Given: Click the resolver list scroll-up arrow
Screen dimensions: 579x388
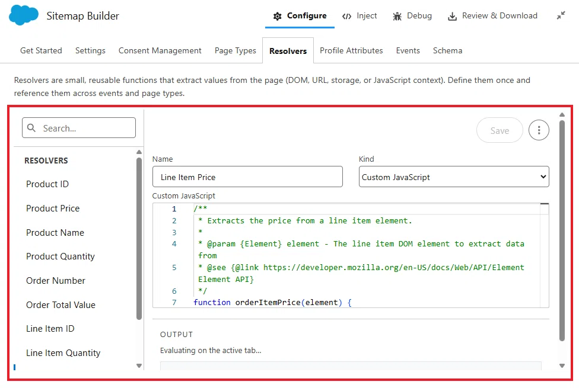Looking at the screenshot, I should pos(139,152).
